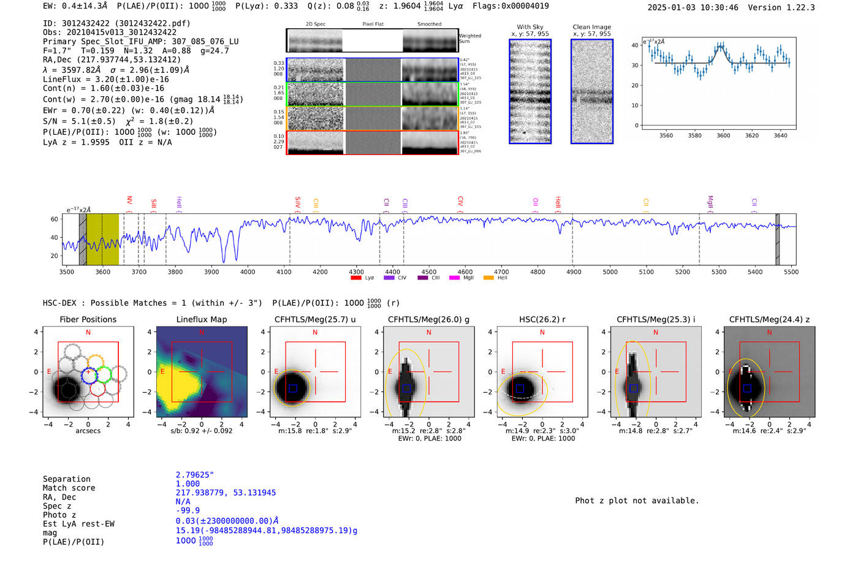Click the ID: 3012432422 text line
The image size is (858, 584).
point(116,23)
